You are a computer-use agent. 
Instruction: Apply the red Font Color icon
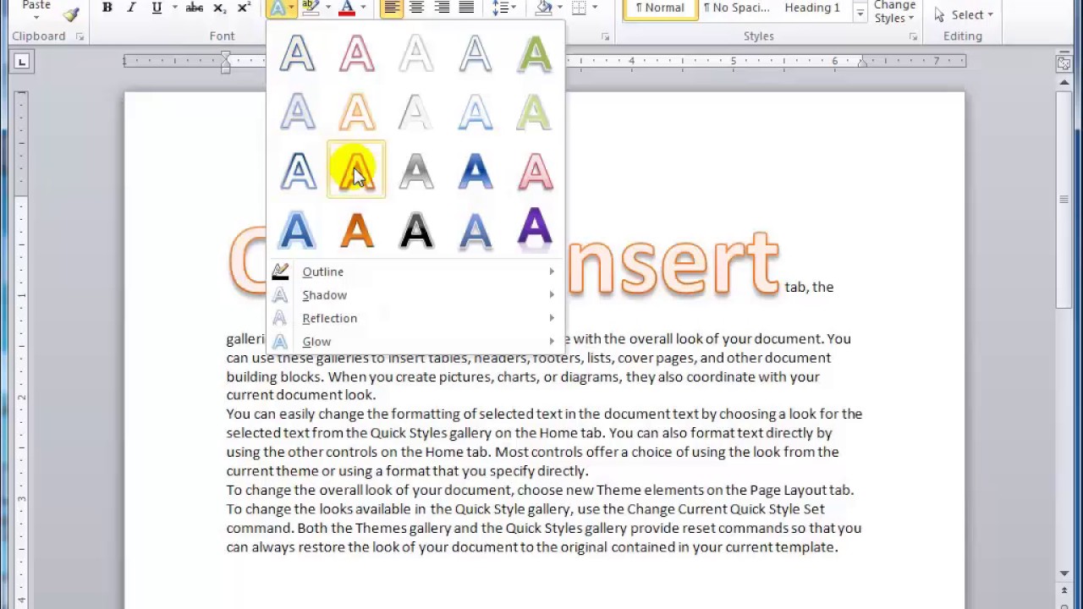point(346,8)
